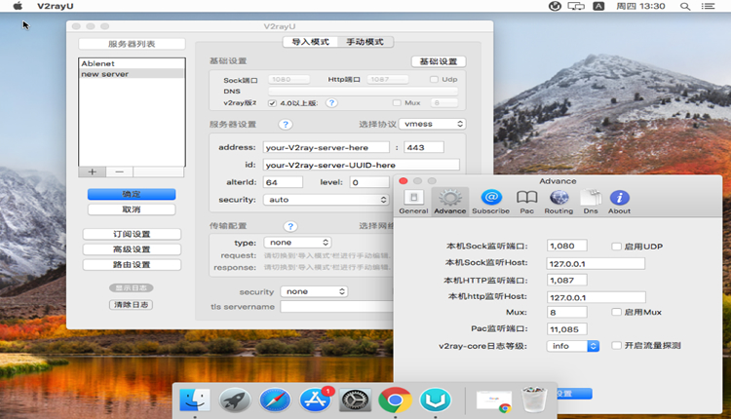Click help icon next to 4.0以上版
Screen dimensions: 731x419
point(331,103)
